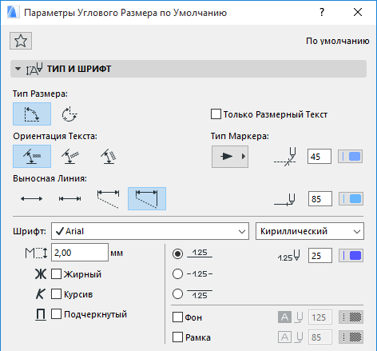Select the arc length dimension type icon

69,114
